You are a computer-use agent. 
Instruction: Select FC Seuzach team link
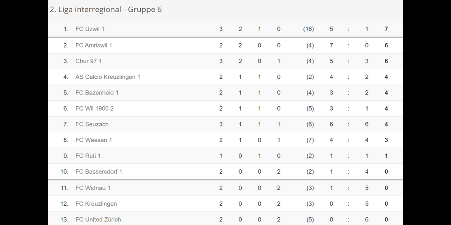tap(92, 124)
